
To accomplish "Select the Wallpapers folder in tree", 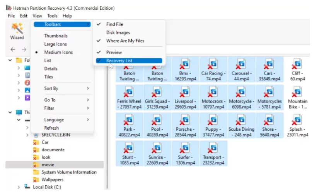I will tap(52, 179).
